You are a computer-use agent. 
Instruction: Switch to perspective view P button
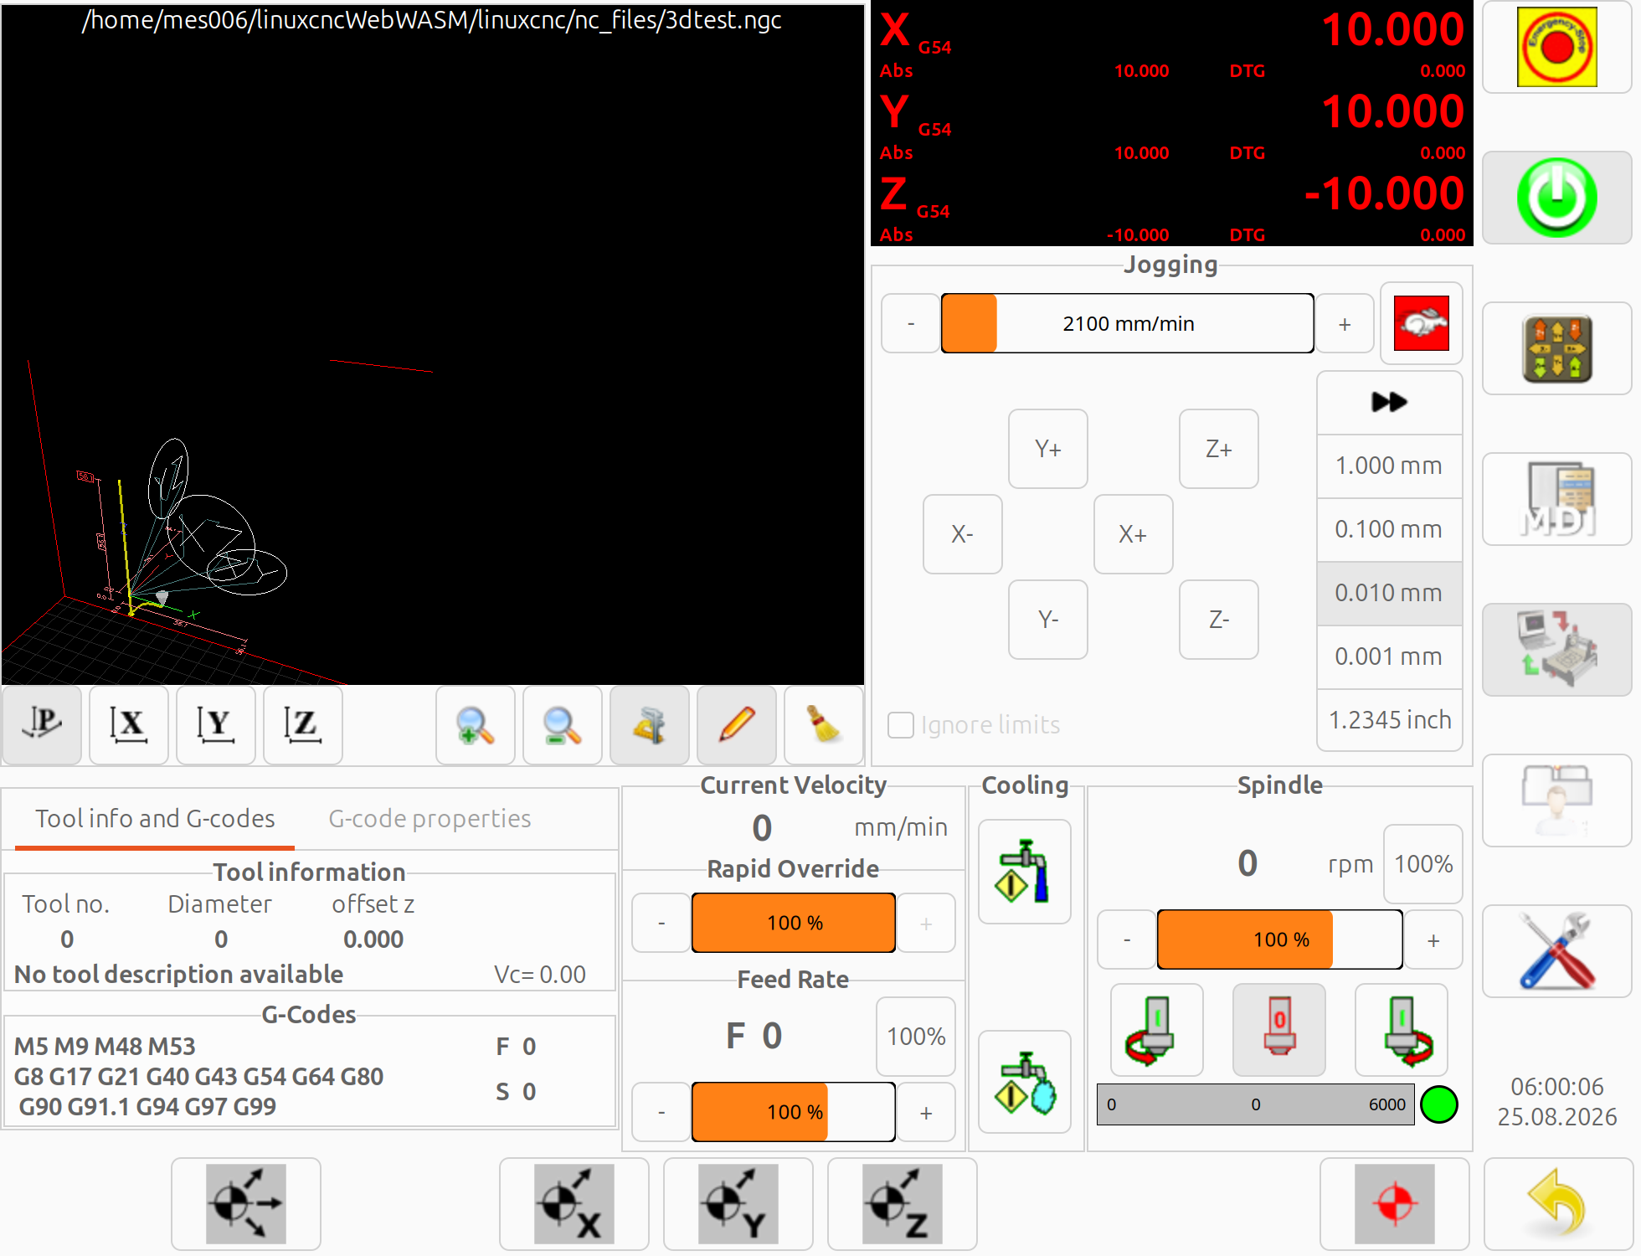42,725
